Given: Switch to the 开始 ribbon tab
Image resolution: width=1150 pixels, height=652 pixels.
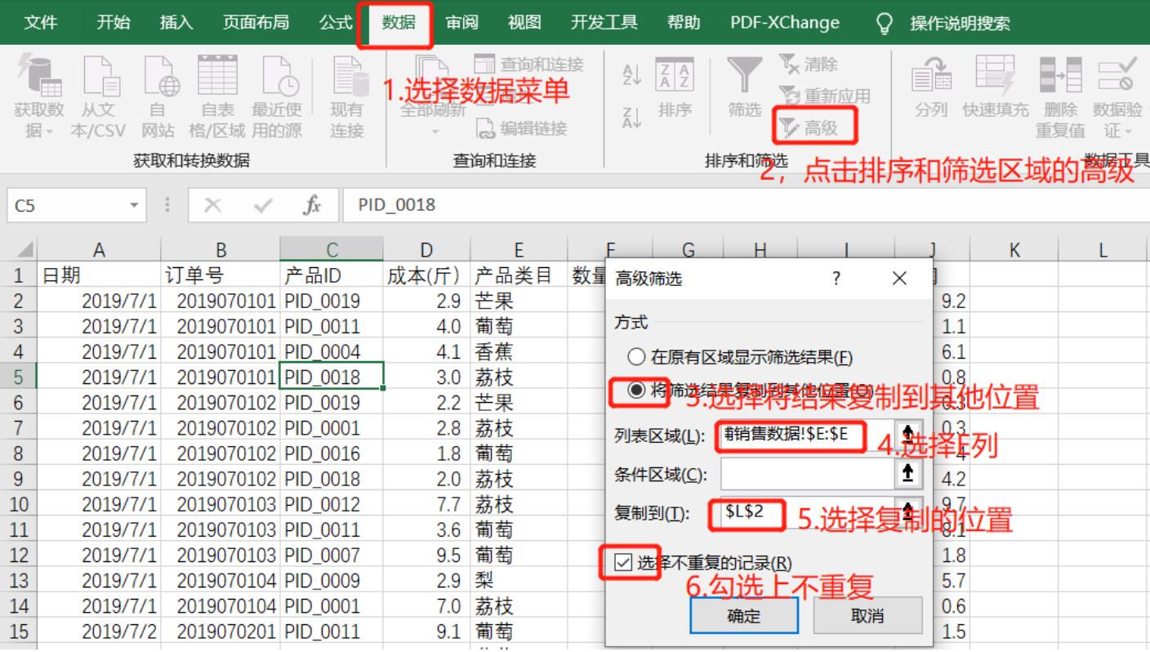Looking at the screenshot, I should click(113, 22).
